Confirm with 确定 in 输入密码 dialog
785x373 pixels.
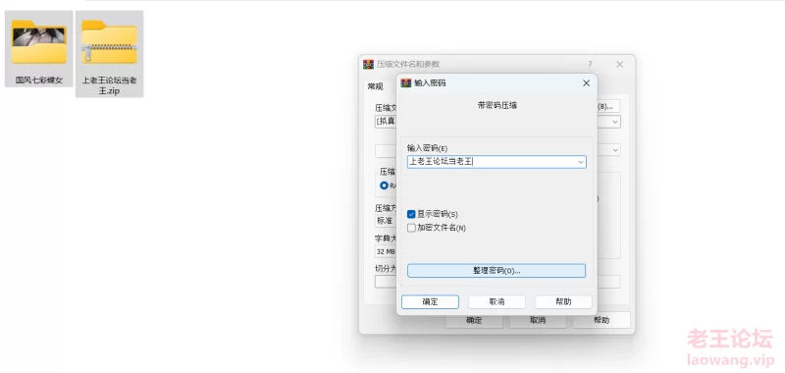pyautogui.click(x=430, y=302)
